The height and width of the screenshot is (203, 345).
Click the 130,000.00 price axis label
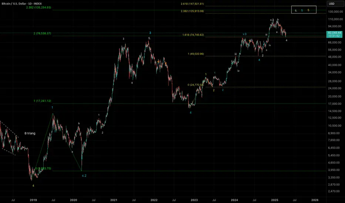335,12
